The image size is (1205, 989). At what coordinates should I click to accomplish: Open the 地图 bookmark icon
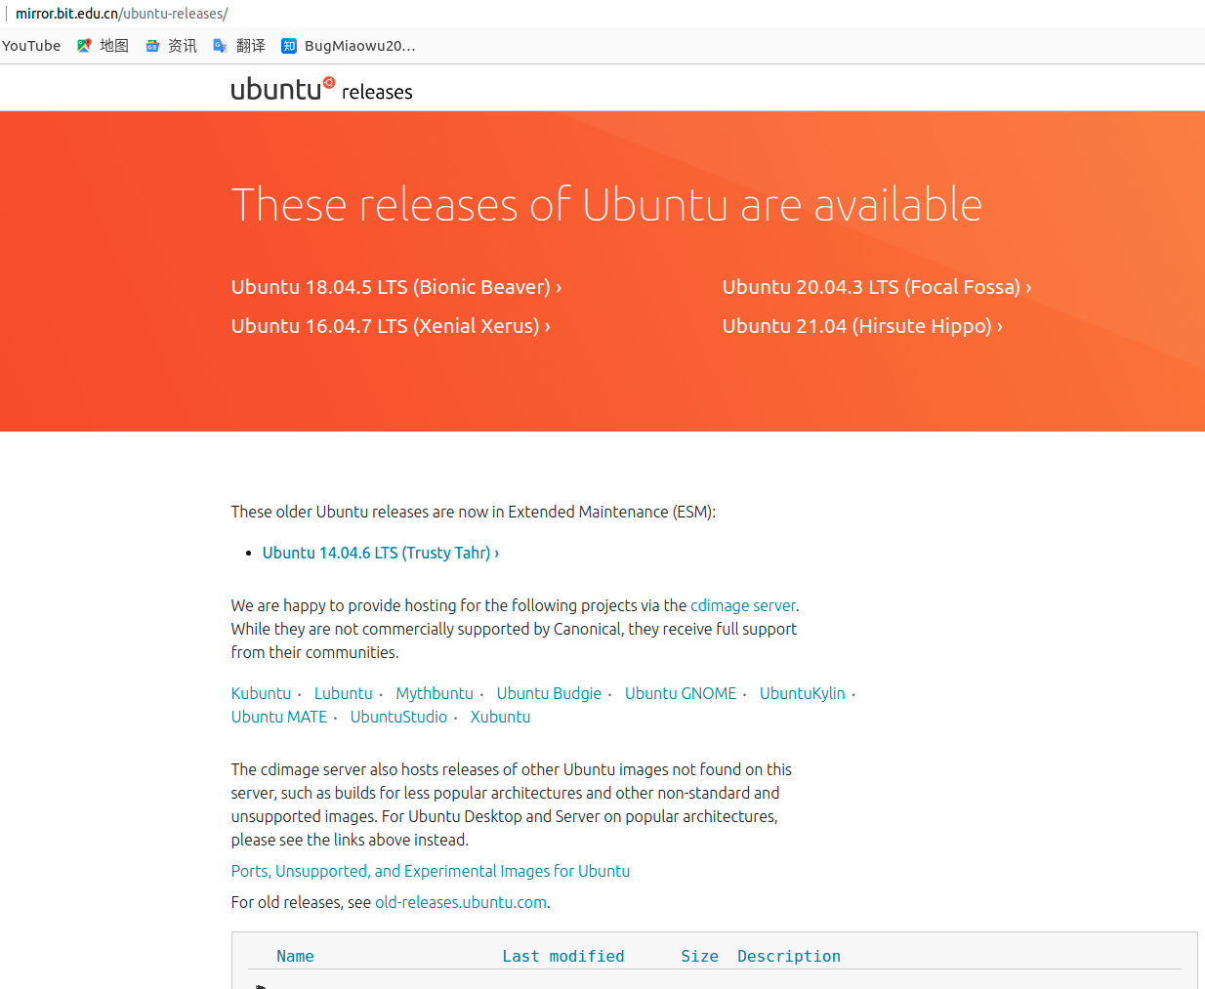point(84,45)
